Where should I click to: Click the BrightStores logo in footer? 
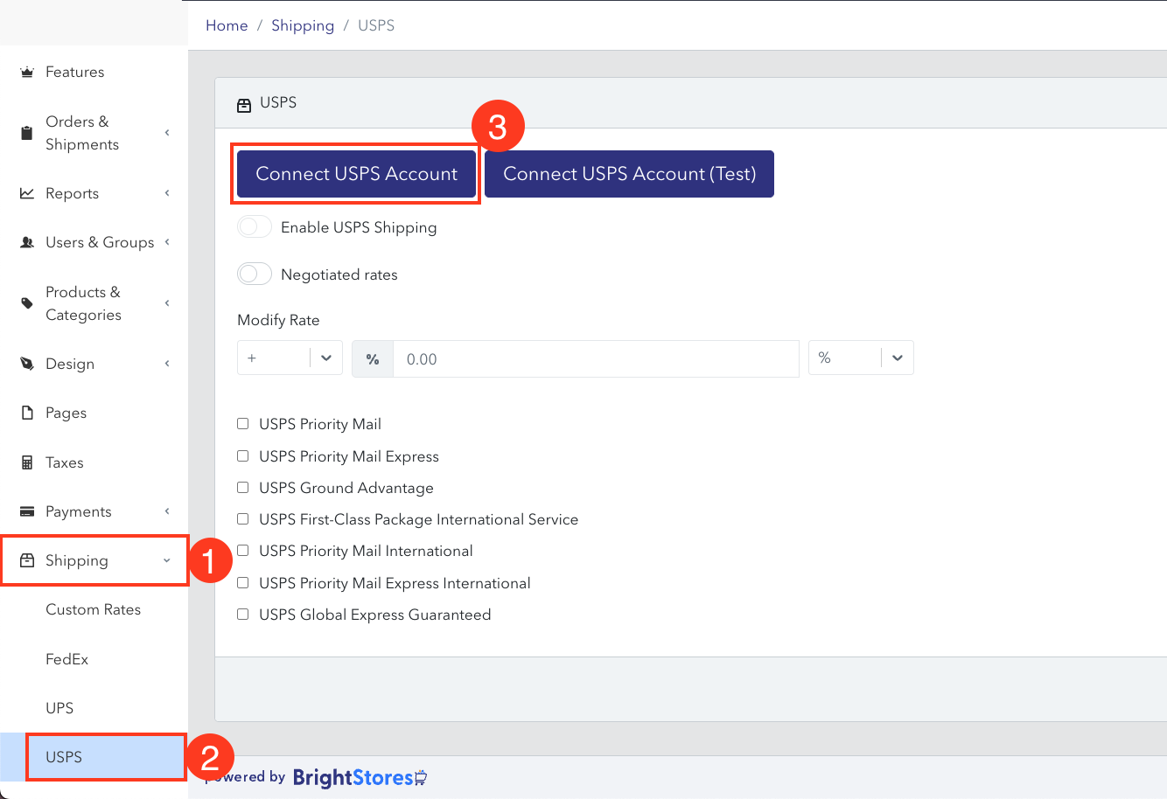[x=360, y=777]
